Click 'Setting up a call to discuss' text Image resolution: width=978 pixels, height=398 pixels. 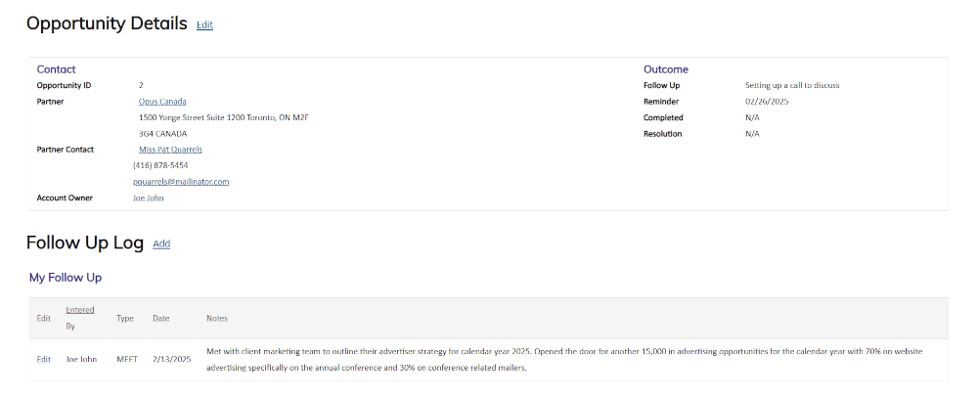792,85
